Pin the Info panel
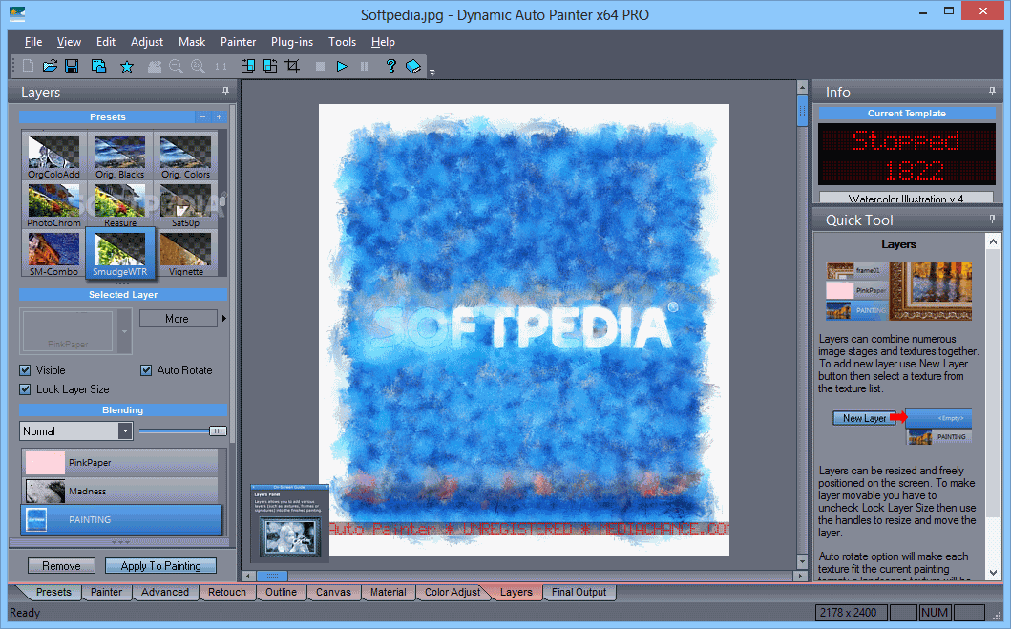This screenshot has width=1011, height=629. tap(992, 92)
